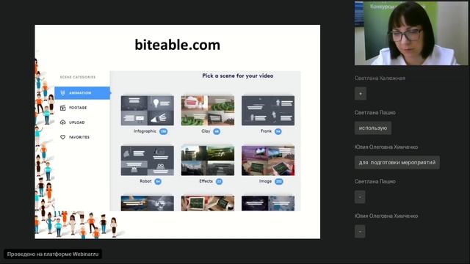
Task: Click the Upload cloud icon
Action: coord(62,122)
